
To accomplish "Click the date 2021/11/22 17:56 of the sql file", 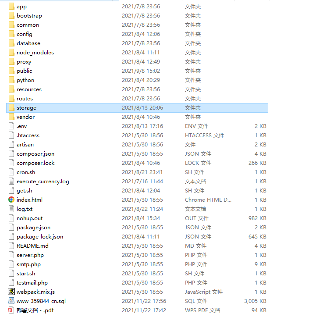I will 144,301.
